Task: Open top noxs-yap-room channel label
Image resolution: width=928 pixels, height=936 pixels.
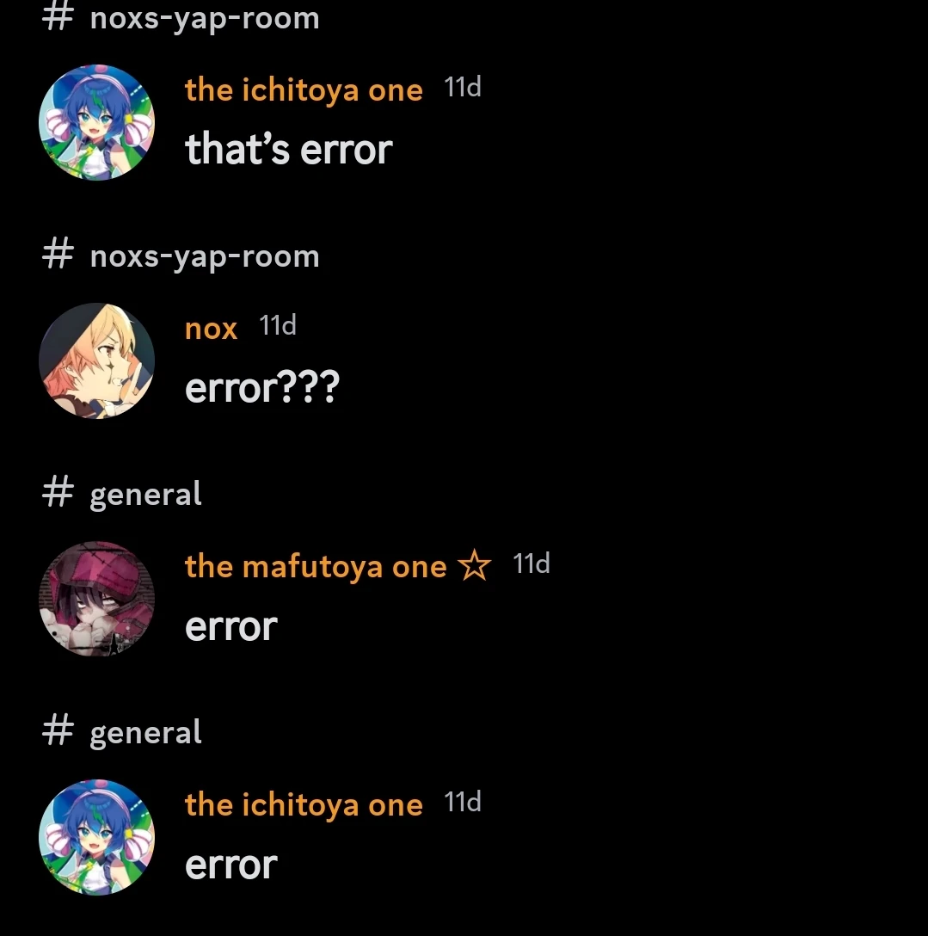Action: [205, 19]
